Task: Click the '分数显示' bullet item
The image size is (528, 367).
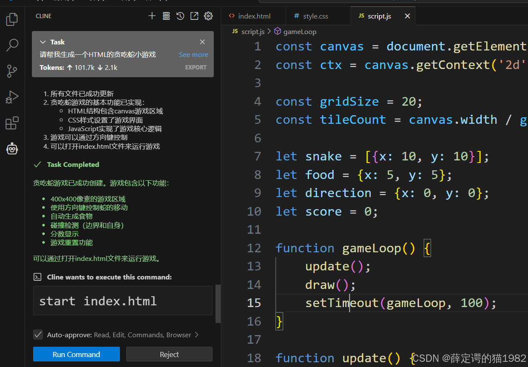Action: point(65,234)
